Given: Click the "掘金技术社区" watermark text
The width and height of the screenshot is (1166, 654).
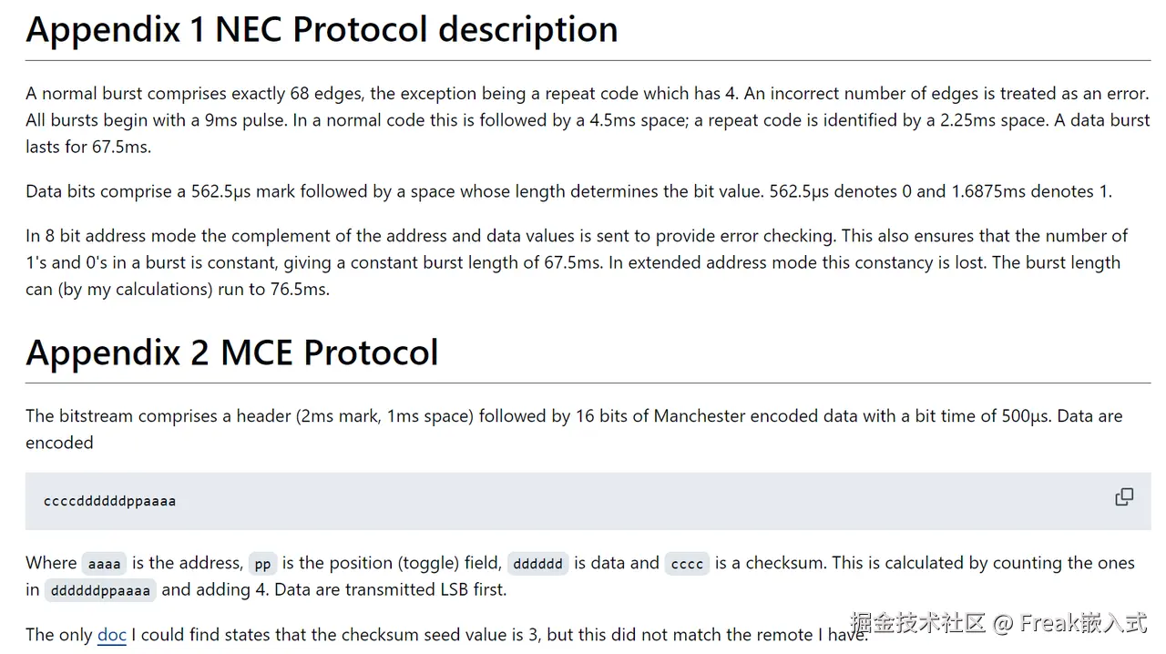Looking at the screenshot, I should coord(918,623).
